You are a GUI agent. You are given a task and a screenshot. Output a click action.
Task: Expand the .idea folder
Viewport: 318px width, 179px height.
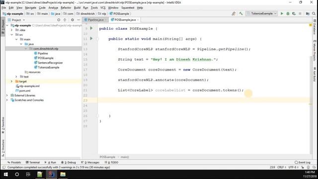click(x=11, y=30)
